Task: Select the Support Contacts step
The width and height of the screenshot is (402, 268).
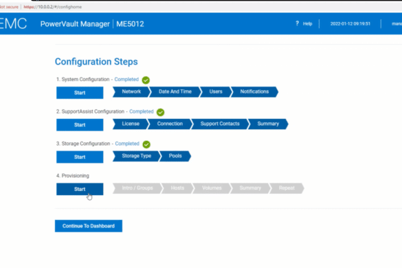Action: click(x=220, y=124)
